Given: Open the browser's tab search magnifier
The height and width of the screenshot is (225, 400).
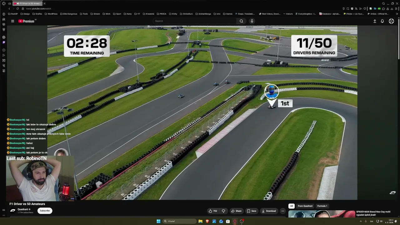Looking at the screenshot, I should click(383, 3).
